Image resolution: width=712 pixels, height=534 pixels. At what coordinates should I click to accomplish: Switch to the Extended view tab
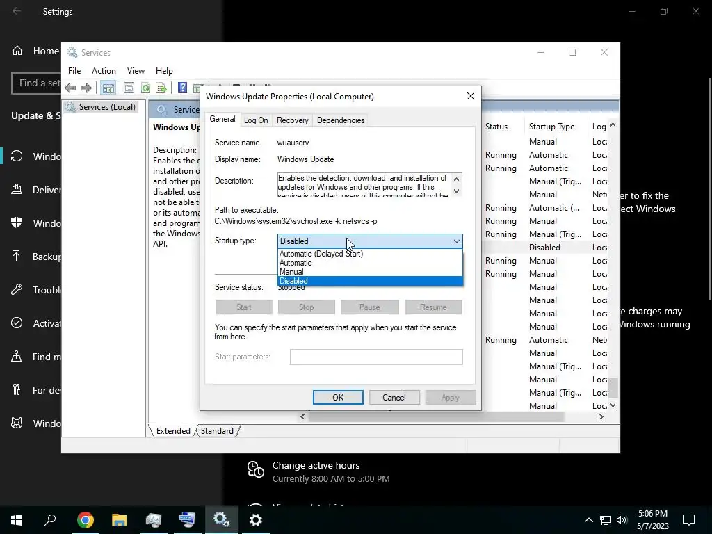point(173,431)
